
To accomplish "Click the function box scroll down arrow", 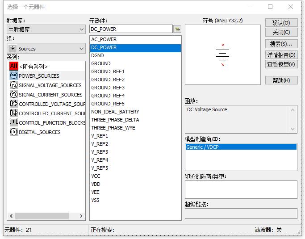I will pyautogui.click(x=292, y=129).
